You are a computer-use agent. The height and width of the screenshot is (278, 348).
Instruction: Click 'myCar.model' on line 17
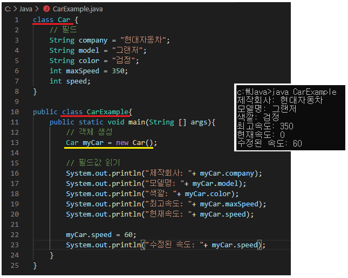(x=215, y=184)
